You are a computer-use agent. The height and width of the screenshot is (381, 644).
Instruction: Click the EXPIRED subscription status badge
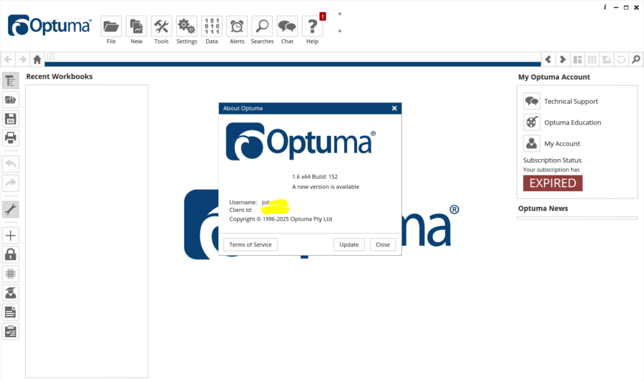(553, 183)
